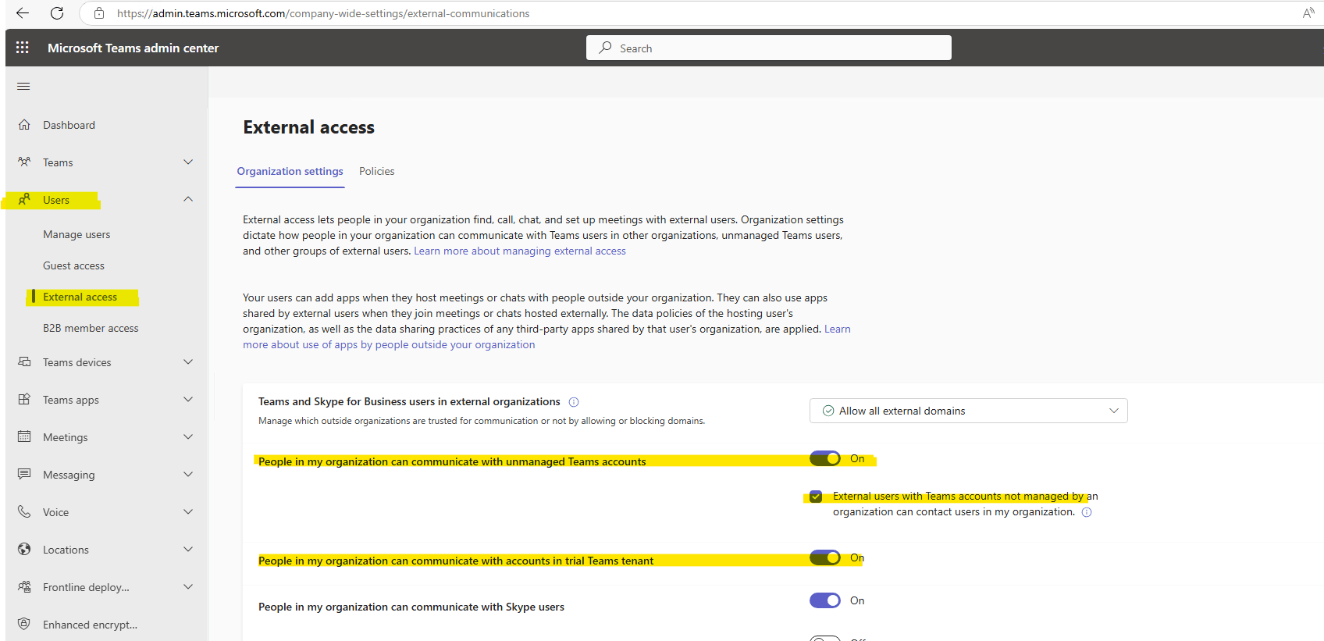This screenshot has width=1324, height=641.
Task: Click the Messaging chat icon
Action: click(x=24, y=475)
